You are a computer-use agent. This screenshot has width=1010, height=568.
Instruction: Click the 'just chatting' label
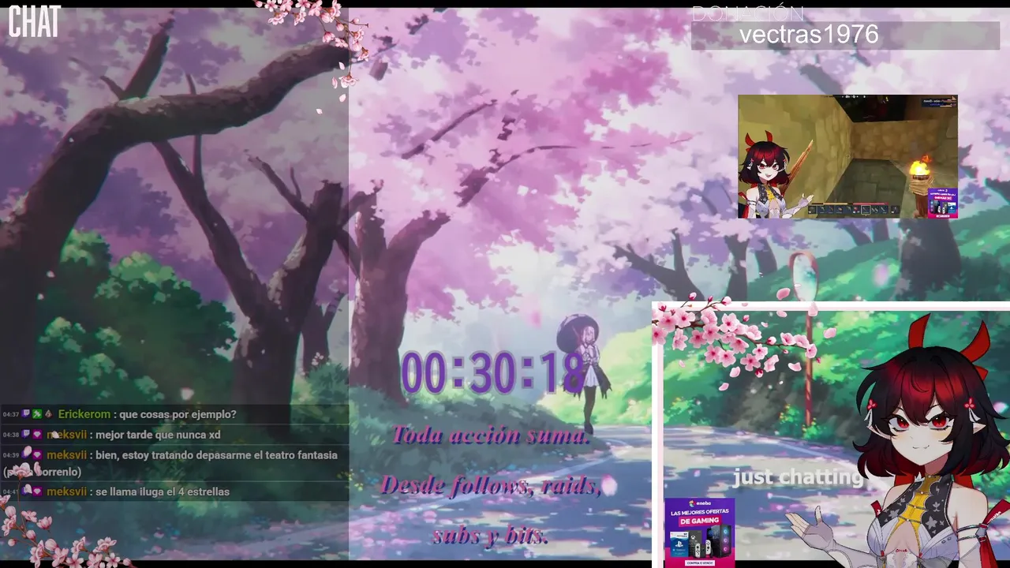point(799,477)
